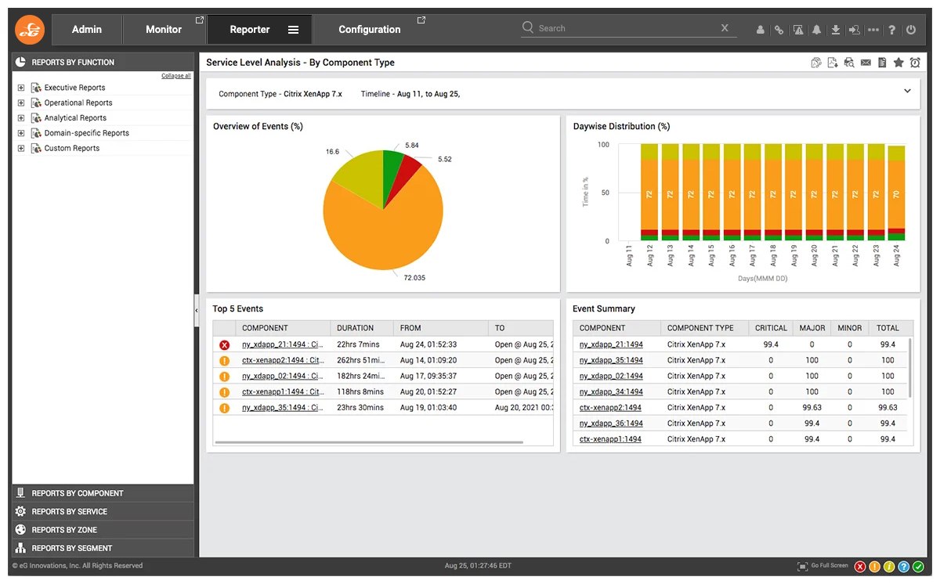940x584 pixels.
Task: Click the blue unknown status icon
Action: tap(903, 567)
